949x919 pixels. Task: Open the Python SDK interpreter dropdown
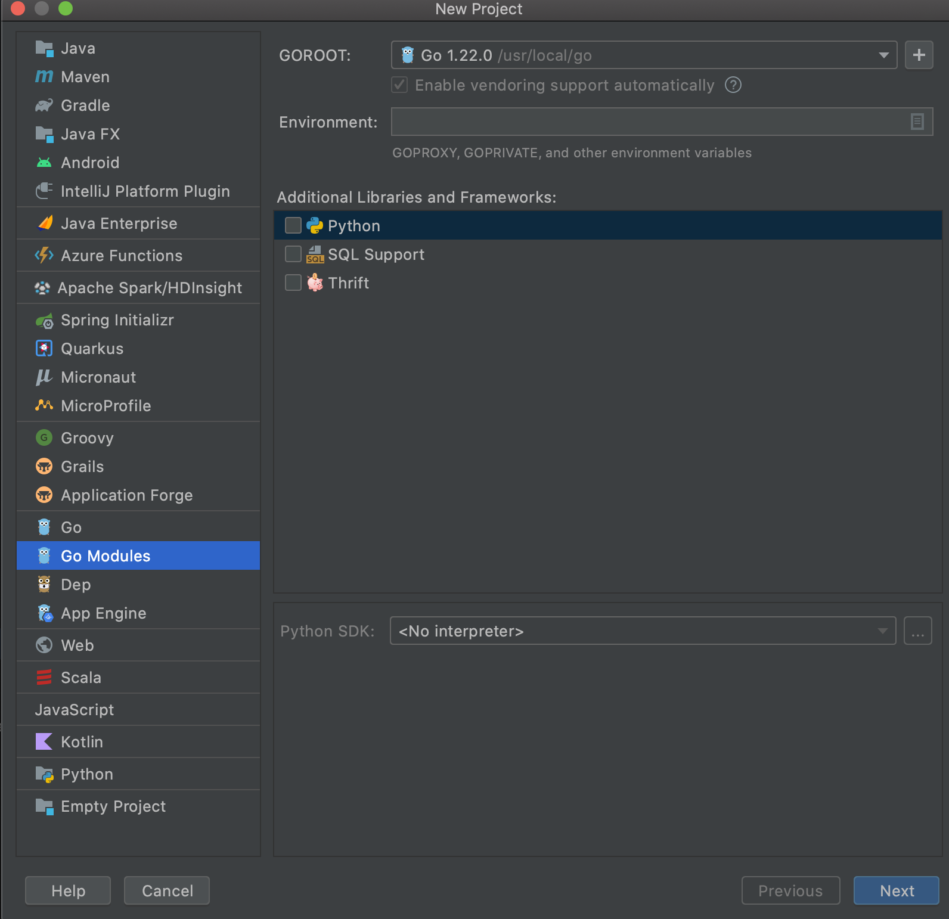pos(643,631)
